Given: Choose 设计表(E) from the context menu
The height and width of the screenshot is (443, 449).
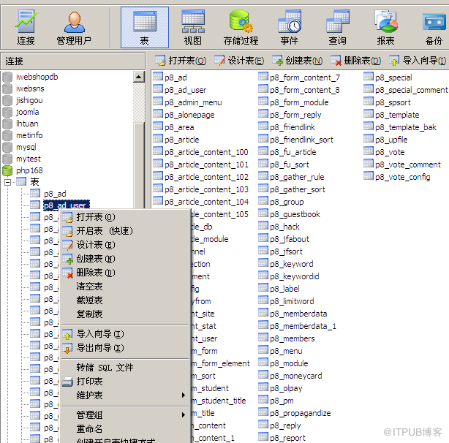Looking at the screenshot, I should tap(124, 245).
